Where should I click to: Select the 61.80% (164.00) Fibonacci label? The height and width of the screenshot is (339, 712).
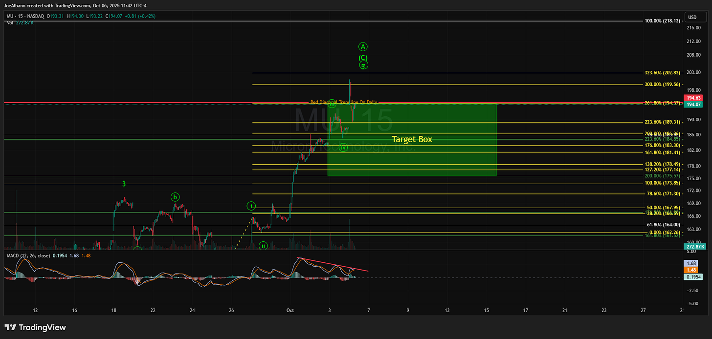pyautogui.click(x=663, y=225)
